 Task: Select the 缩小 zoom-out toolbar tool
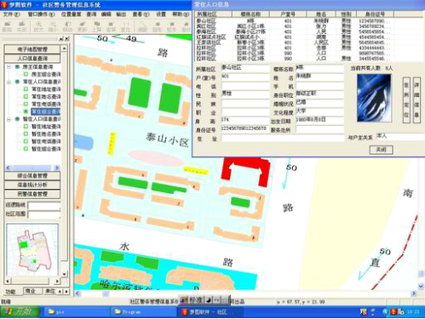(x=53, y=26)
